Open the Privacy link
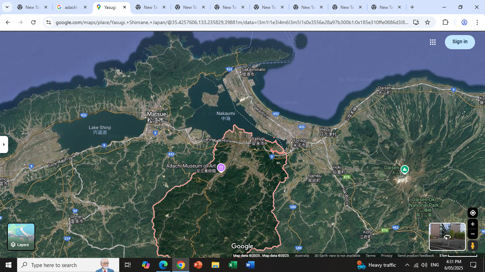This screenshot has width=485, height=272. point(386,256)
